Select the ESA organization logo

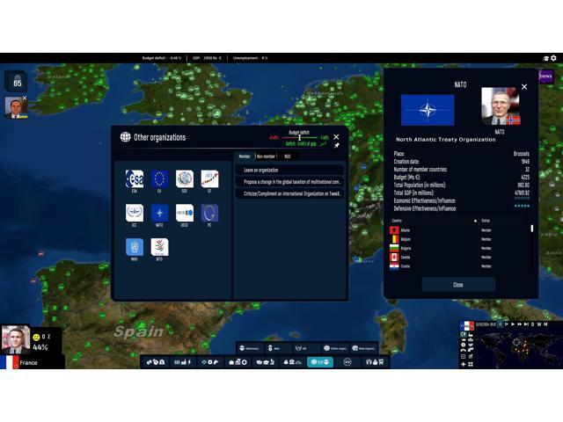135,178
